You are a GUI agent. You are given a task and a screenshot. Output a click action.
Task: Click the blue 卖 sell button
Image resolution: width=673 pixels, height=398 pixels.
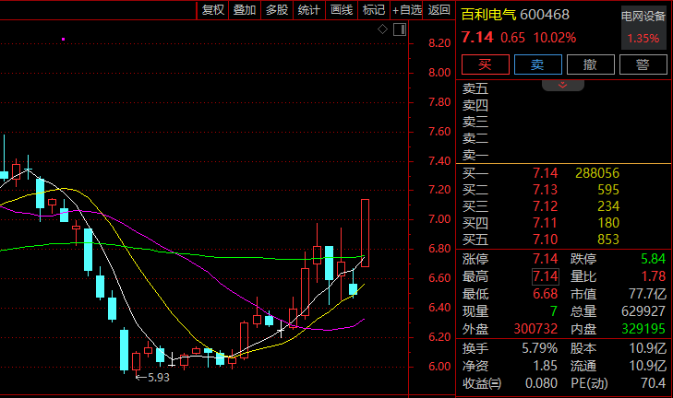(x=537, y=64)
